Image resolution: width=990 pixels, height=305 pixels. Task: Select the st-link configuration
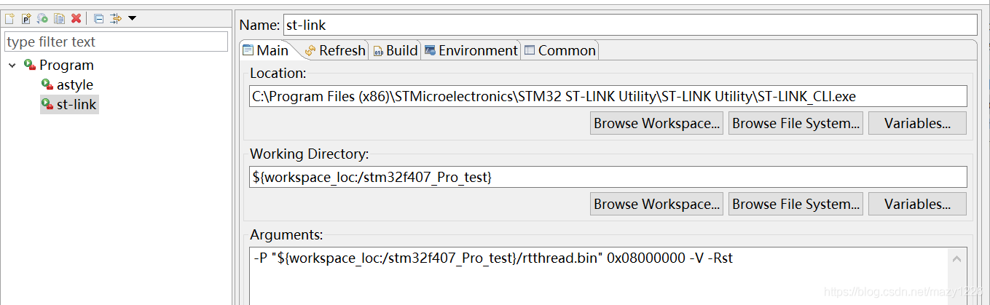click(76, 105)
